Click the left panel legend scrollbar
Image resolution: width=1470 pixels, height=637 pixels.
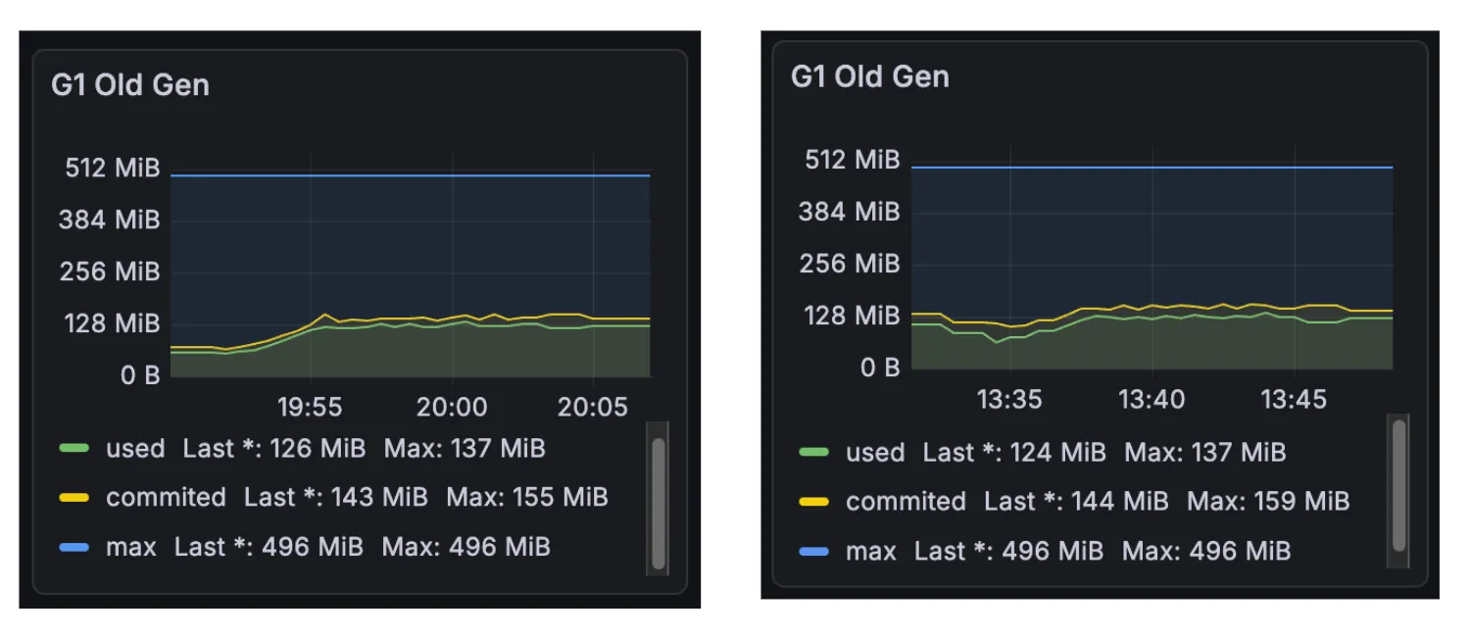(659, 500)
